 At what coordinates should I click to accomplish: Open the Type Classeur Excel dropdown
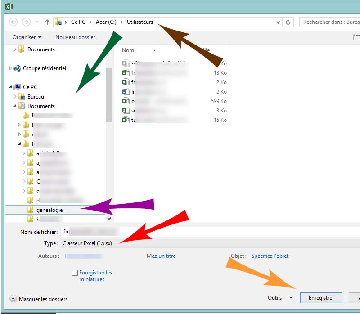point(210,243)
